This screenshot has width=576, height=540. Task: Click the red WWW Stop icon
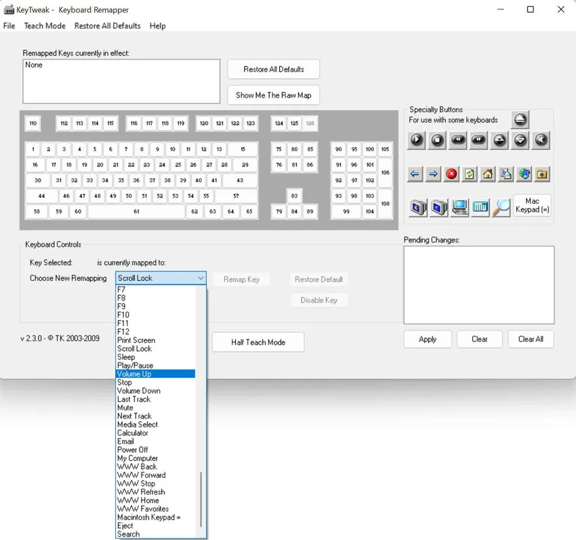pos(451,174)
